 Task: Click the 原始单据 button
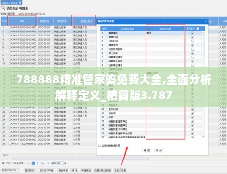(63, 170)
